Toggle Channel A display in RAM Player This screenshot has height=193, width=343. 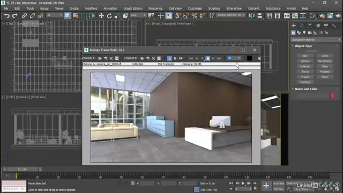tap(169, 58)
